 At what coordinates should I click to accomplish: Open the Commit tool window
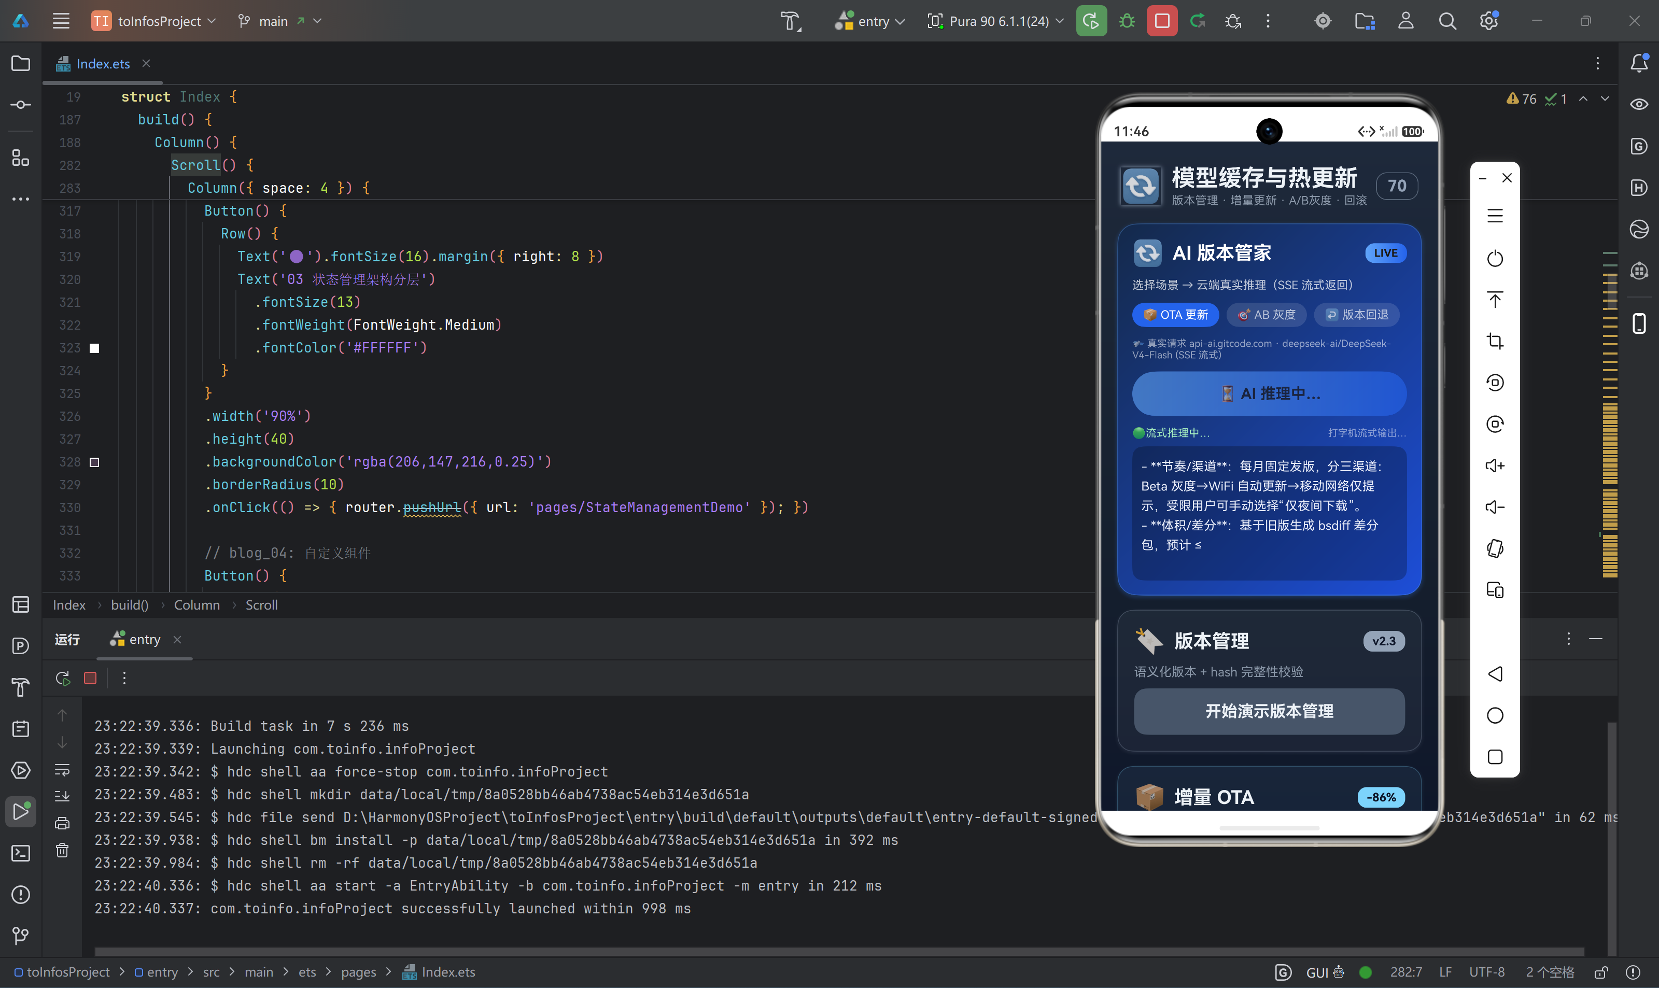(x=21, y=105)
